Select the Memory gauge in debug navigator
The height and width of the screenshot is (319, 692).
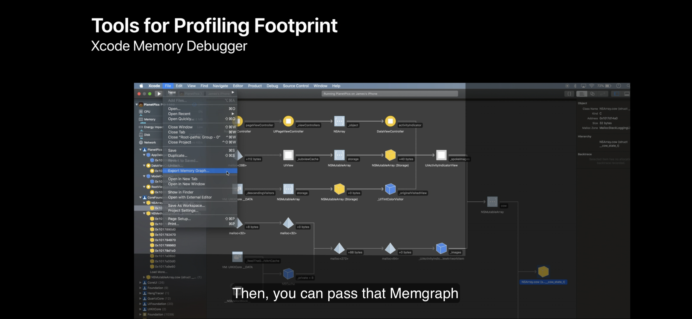149,119
